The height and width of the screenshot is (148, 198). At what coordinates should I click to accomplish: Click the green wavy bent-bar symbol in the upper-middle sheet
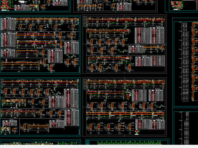coord(122,51)
